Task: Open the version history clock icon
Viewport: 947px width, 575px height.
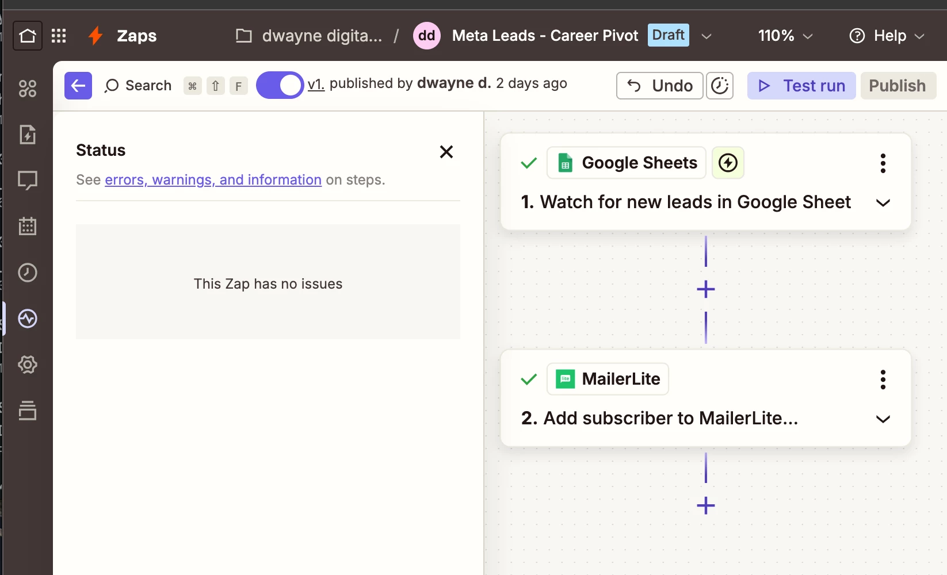Action: tap(720, 86)
